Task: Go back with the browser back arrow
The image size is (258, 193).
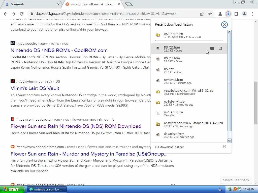Action: pos(6,14)
